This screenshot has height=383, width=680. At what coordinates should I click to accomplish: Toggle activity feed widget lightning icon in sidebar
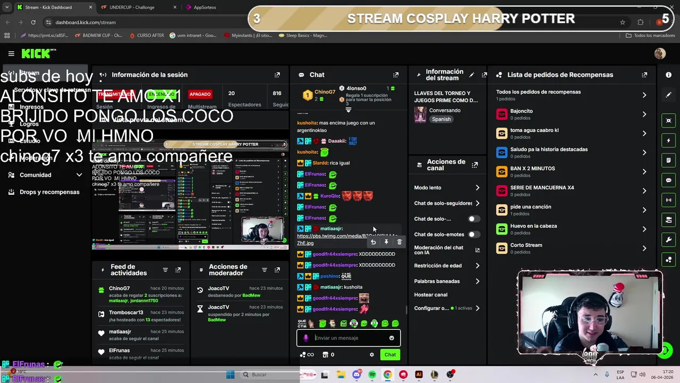click(x=668, y=140)
